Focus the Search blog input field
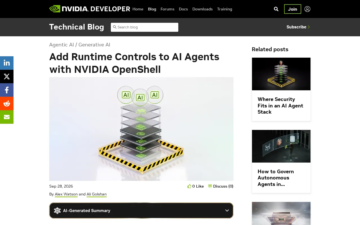 145,27
